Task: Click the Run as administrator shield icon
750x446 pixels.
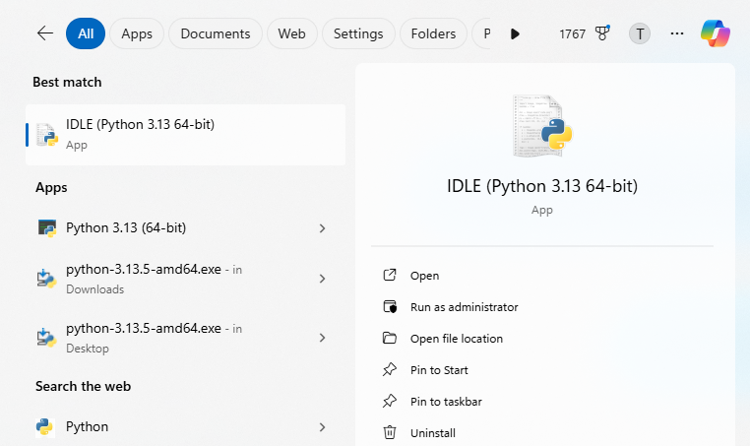Action: pos(390,307)
